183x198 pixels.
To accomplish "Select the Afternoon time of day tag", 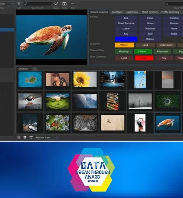I will point(163,52).
